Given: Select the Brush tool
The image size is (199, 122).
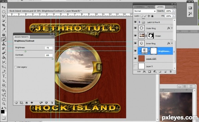Looking at the screenshot, I should 4,40.
